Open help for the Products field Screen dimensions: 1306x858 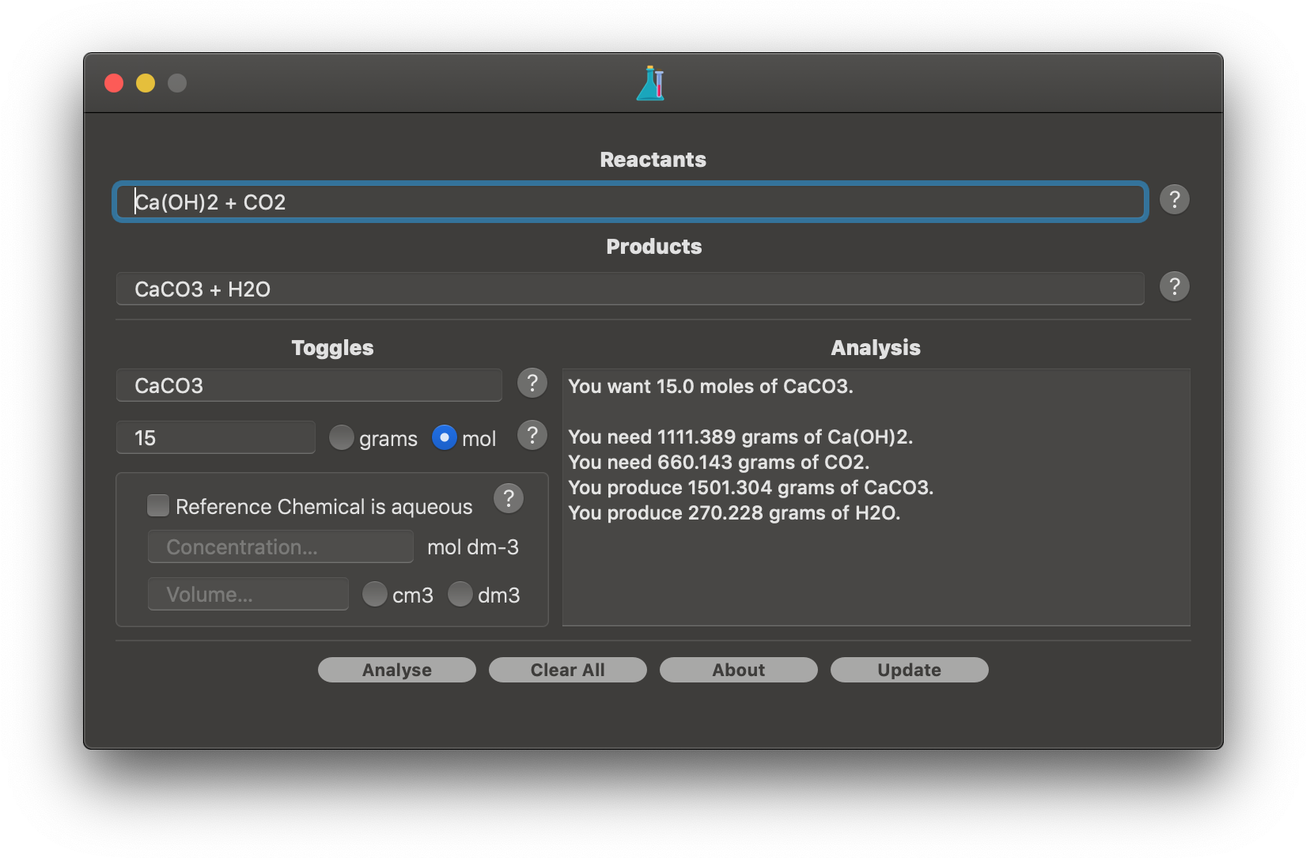(1174, 287)
